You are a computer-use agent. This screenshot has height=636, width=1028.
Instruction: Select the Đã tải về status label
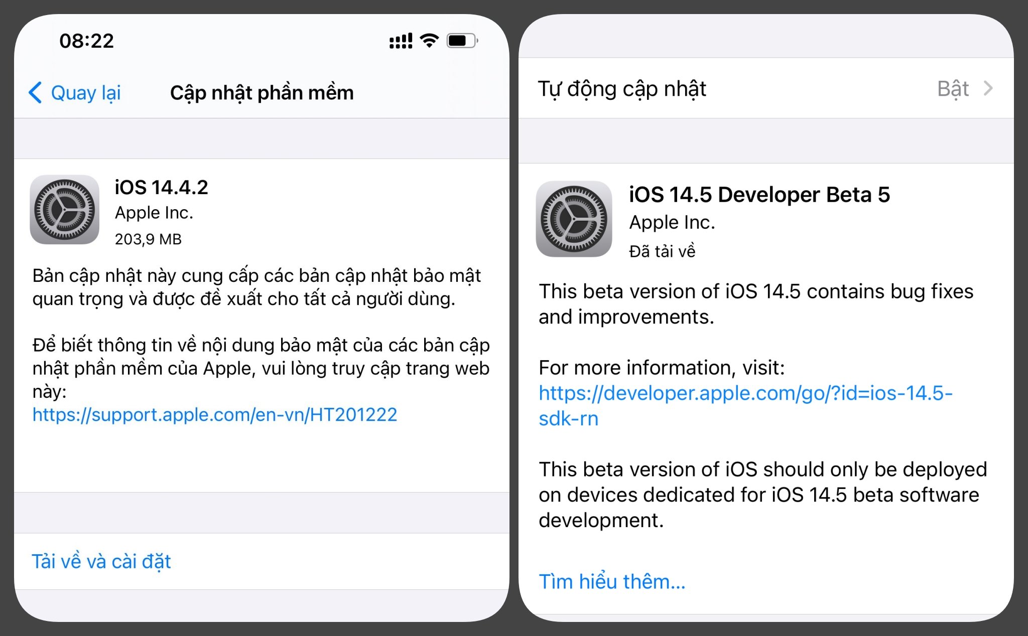(x=663, y=251)
